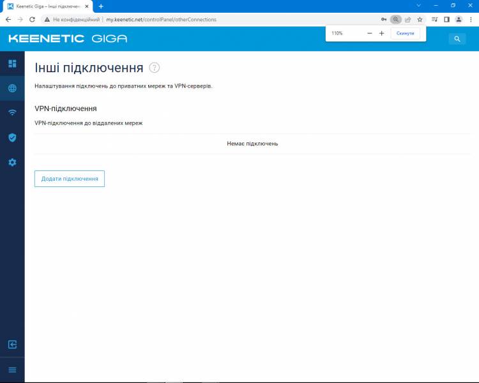479x383 pixels.
Task: Open the Dashboard sidebar icon
Action: [12, 64]
